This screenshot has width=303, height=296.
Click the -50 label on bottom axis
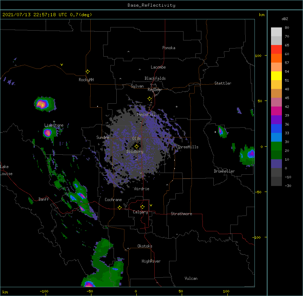click(x=90, y=291)
